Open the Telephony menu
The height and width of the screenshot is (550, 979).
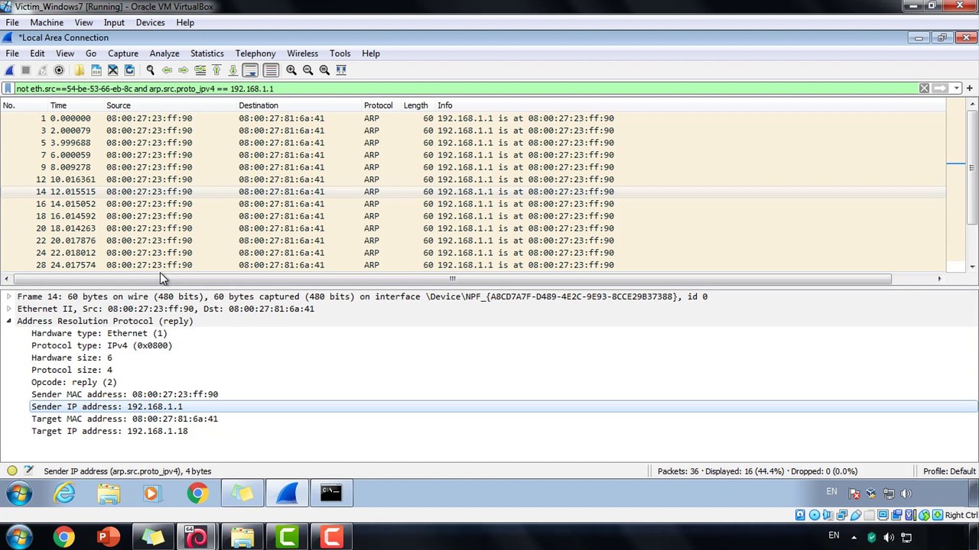pos(255,53)
